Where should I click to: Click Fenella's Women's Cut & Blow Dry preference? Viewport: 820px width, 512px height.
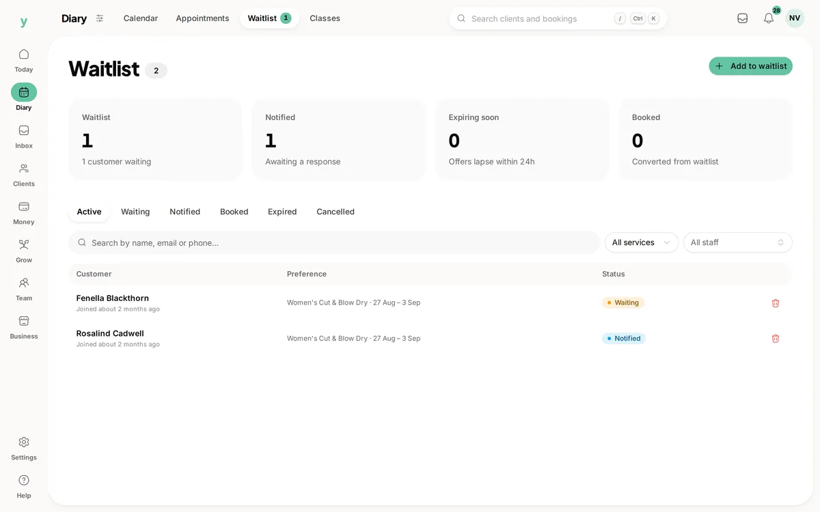pos(353,302)
